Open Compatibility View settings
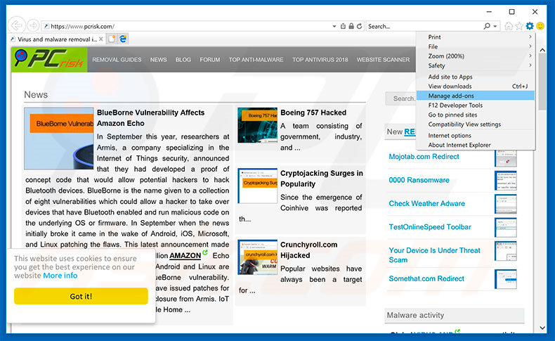 click(x=476, y=124)
